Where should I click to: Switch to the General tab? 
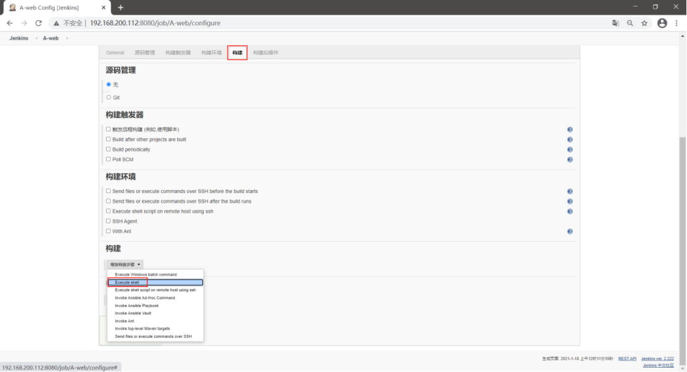click(x=115, y=53)
